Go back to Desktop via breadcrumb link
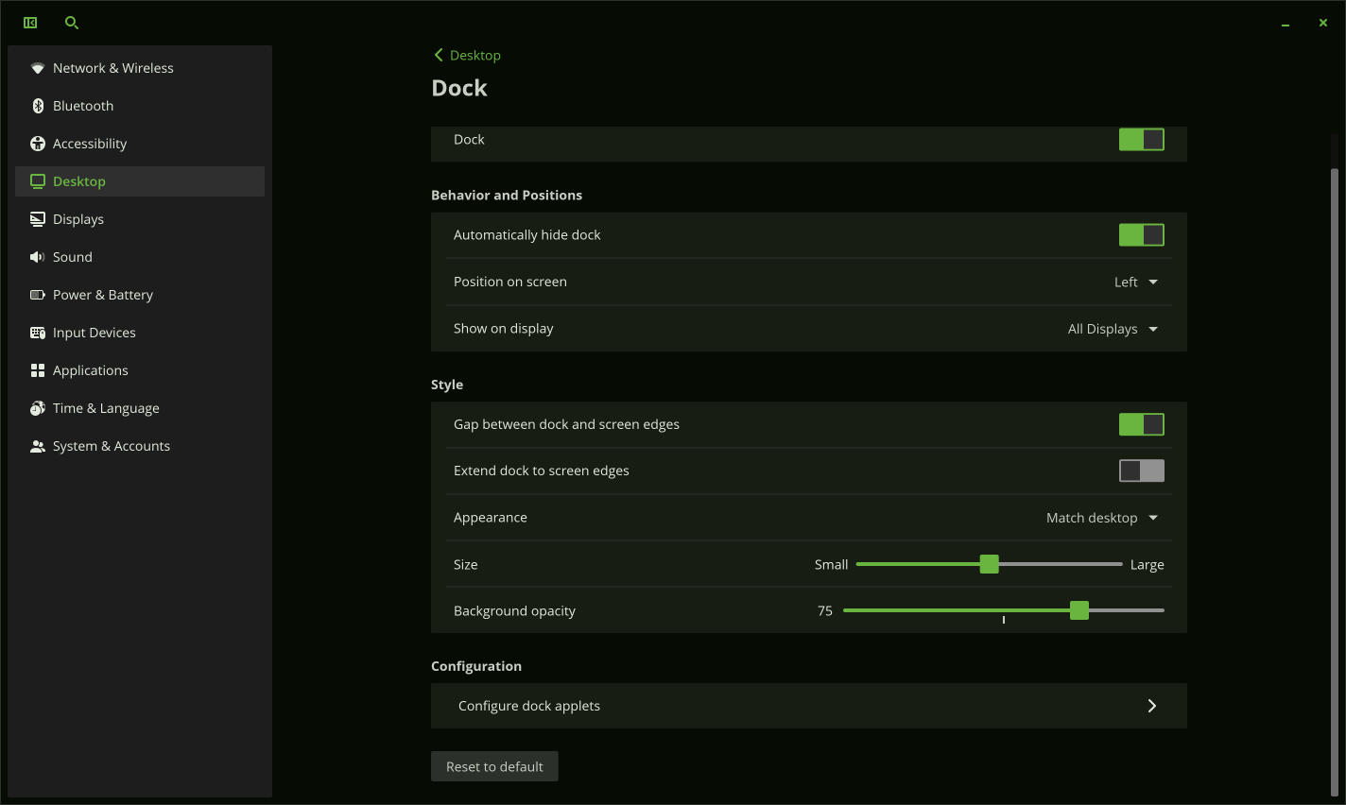Screen dimensions: 1346x805 468,56
